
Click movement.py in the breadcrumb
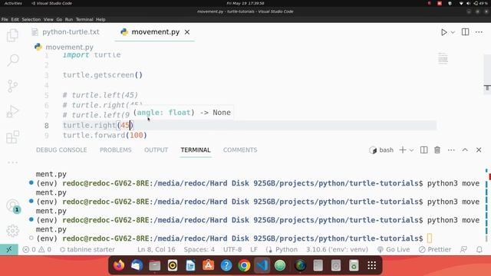point(69,47)
